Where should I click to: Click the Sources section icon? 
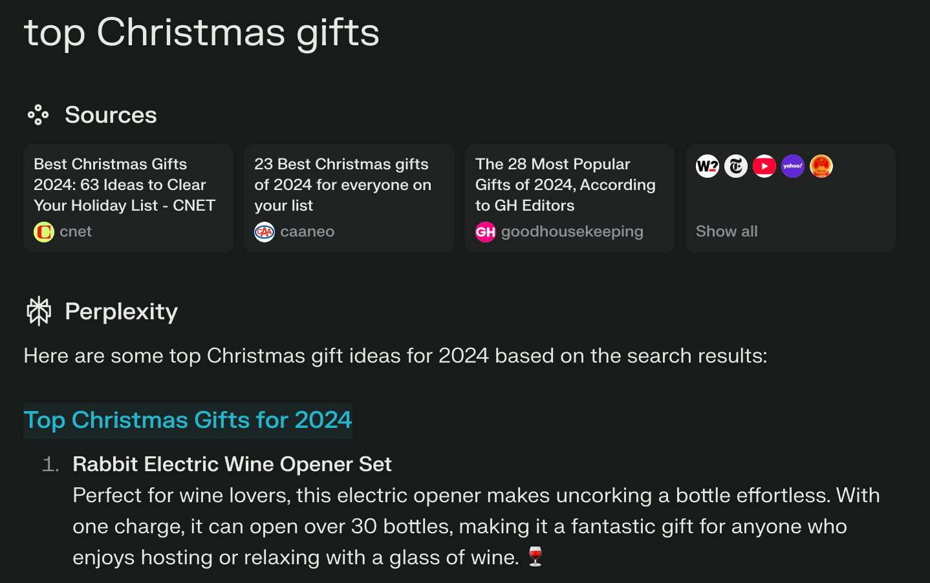[x=38, y=115]
